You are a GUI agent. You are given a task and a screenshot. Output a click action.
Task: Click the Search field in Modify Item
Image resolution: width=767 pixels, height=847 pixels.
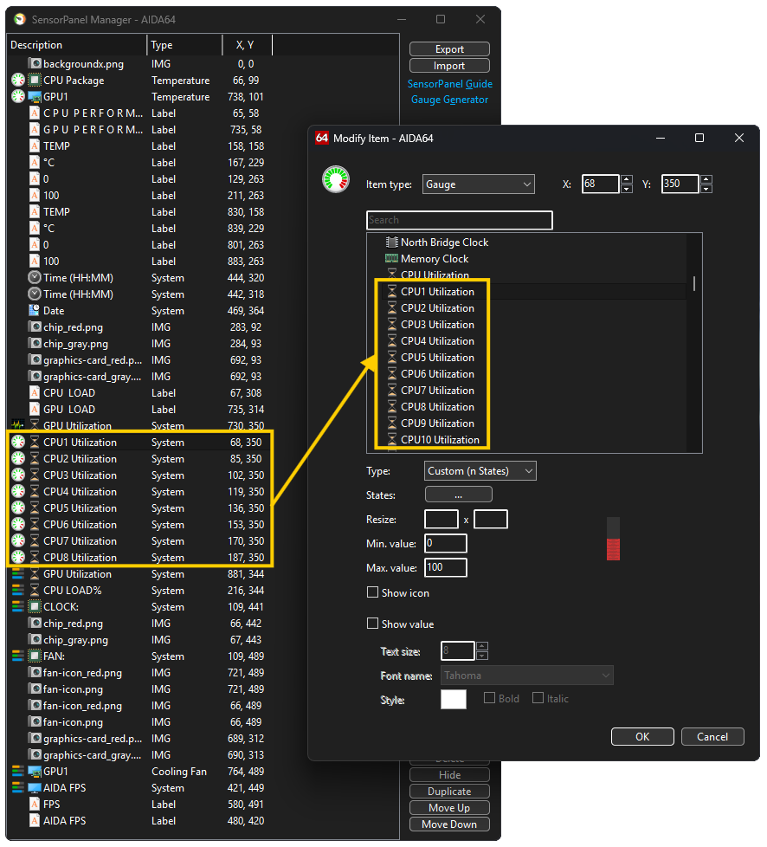(x=460, y=220)
